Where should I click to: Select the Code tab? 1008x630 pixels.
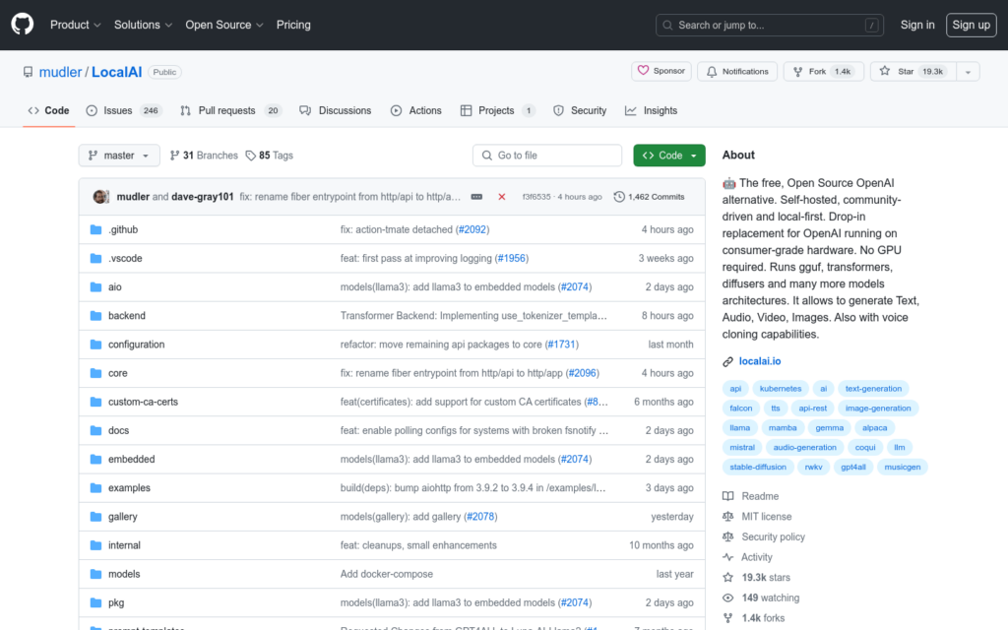(49, 110)
